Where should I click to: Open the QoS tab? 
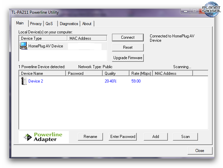[x=49, y=24]
